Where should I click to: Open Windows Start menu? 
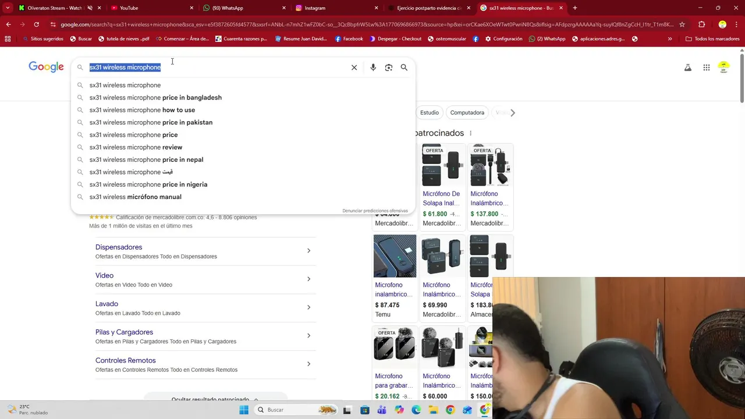(x=244, y=410)
